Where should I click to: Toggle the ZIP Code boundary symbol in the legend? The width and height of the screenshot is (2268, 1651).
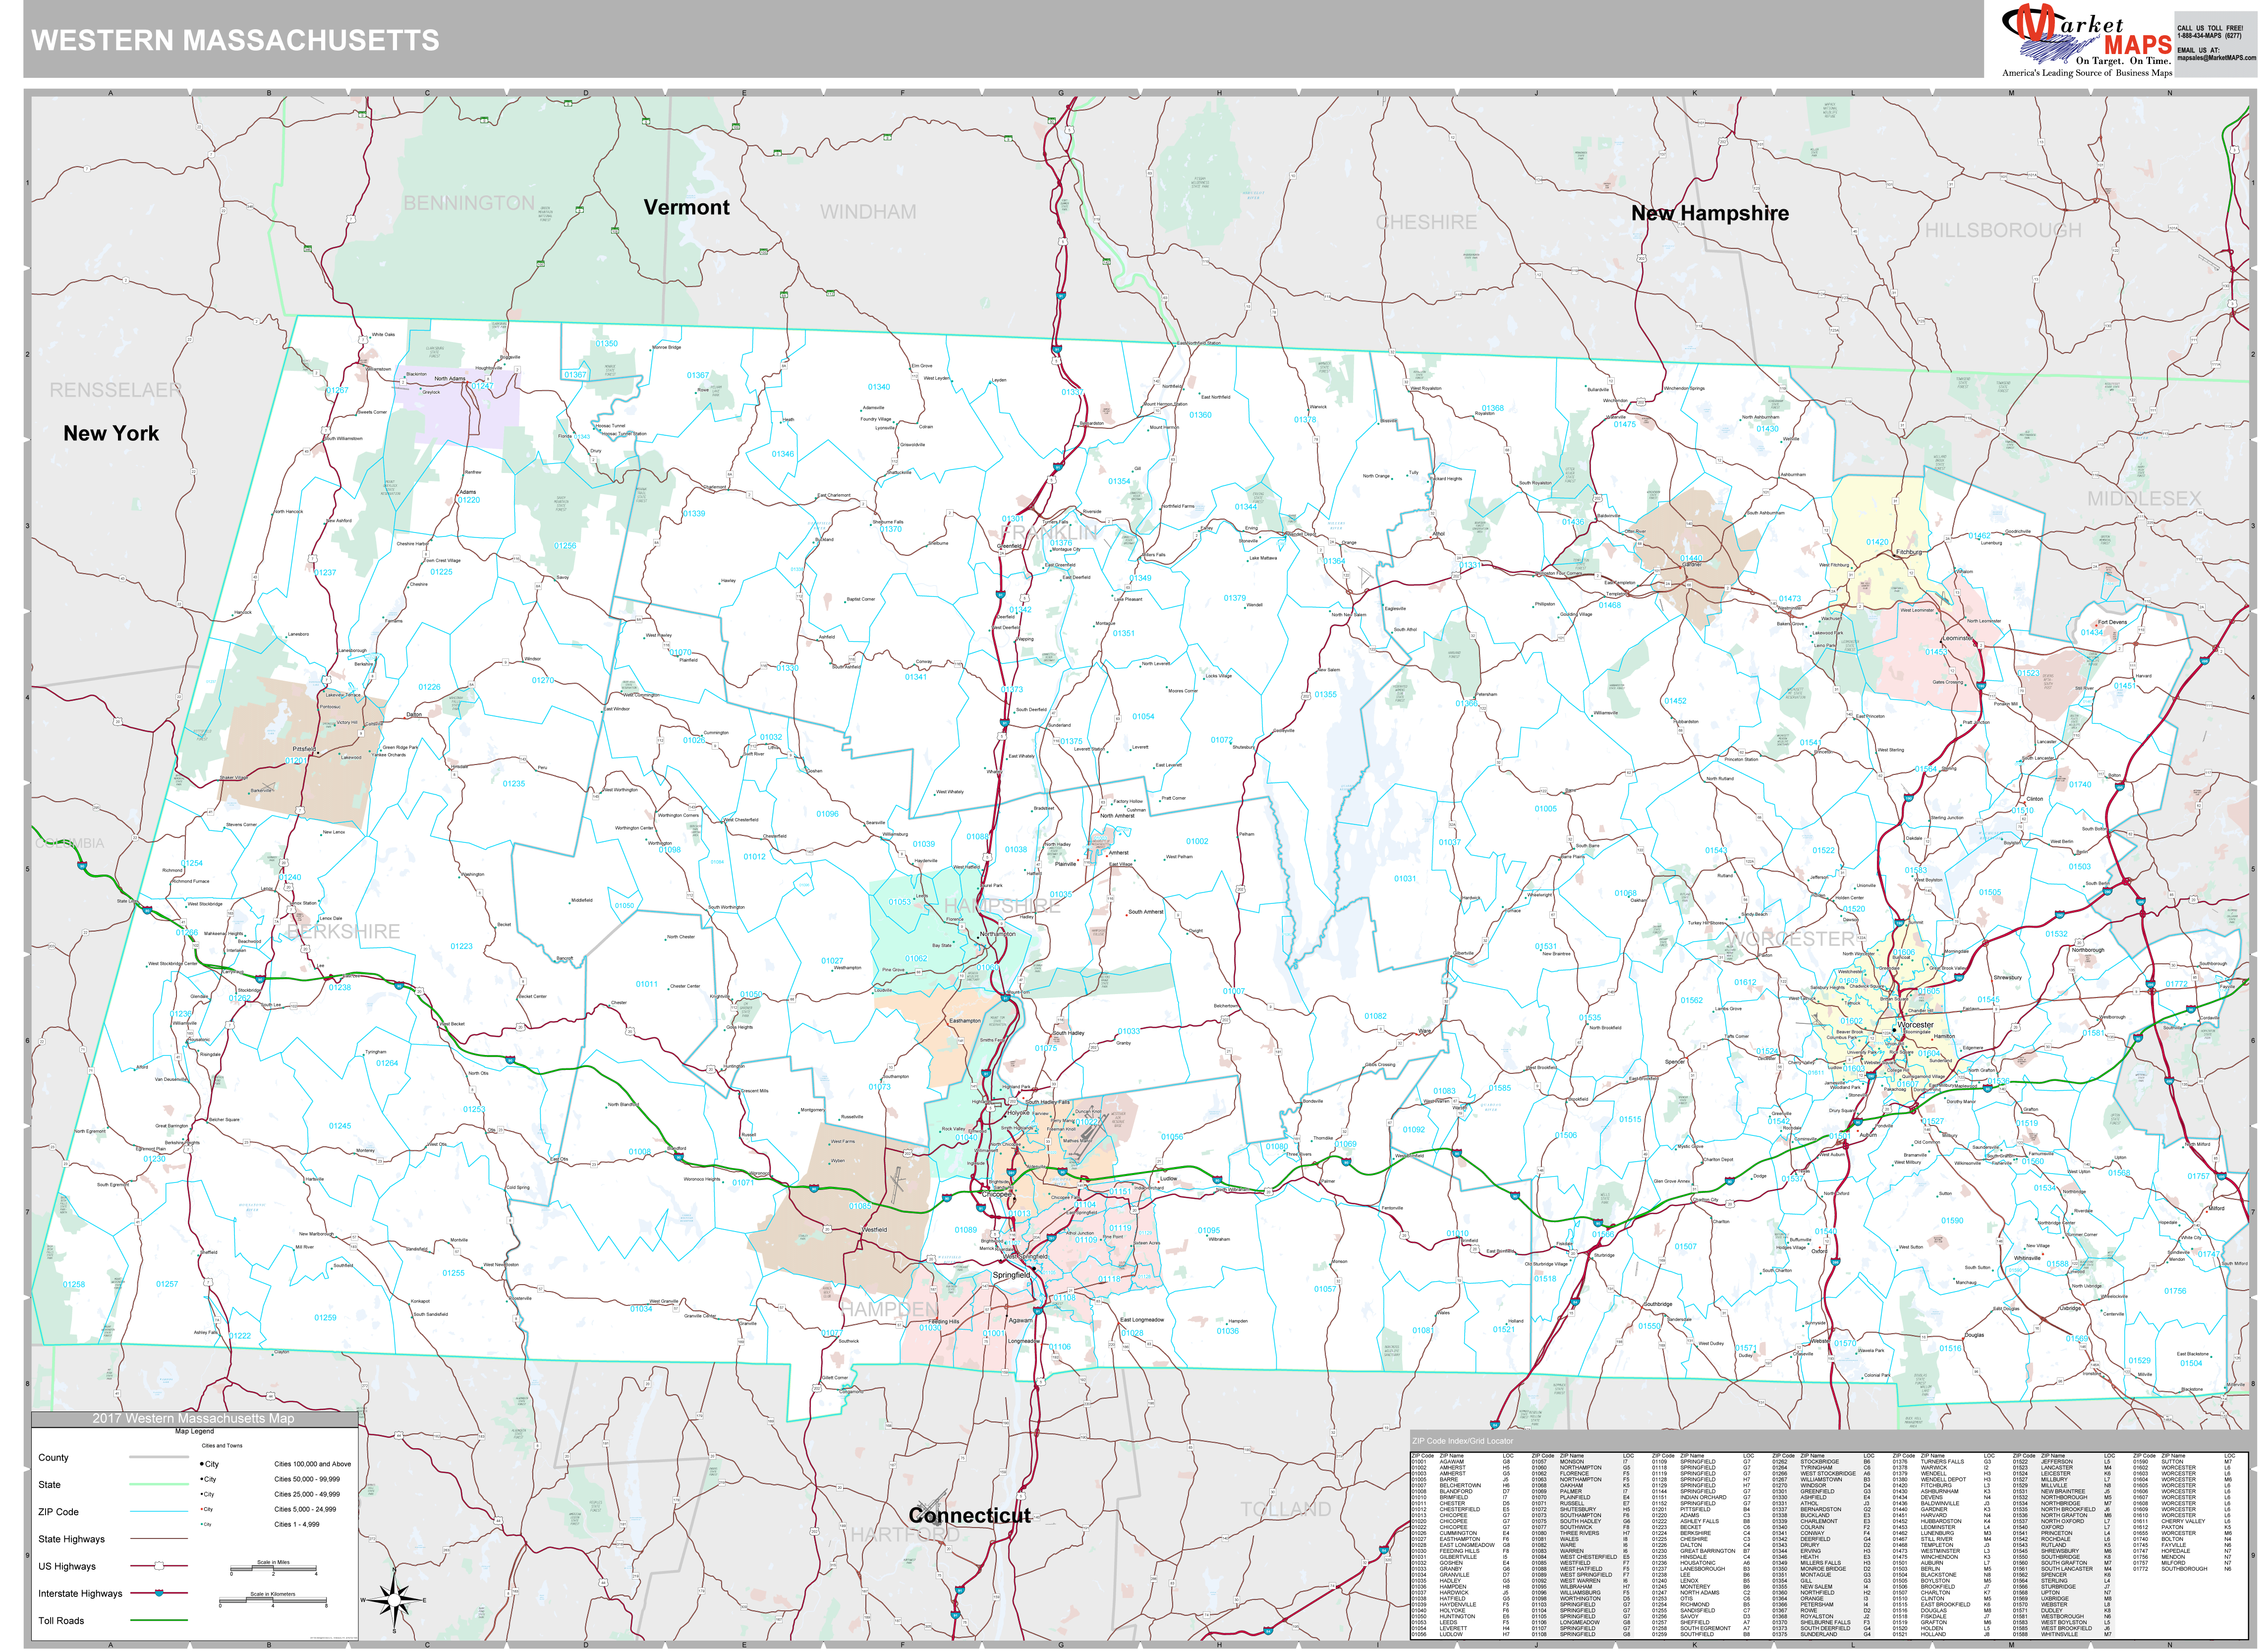159,1511
